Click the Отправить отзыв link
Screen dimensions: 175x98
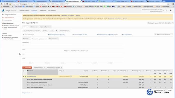click(27, 93)
